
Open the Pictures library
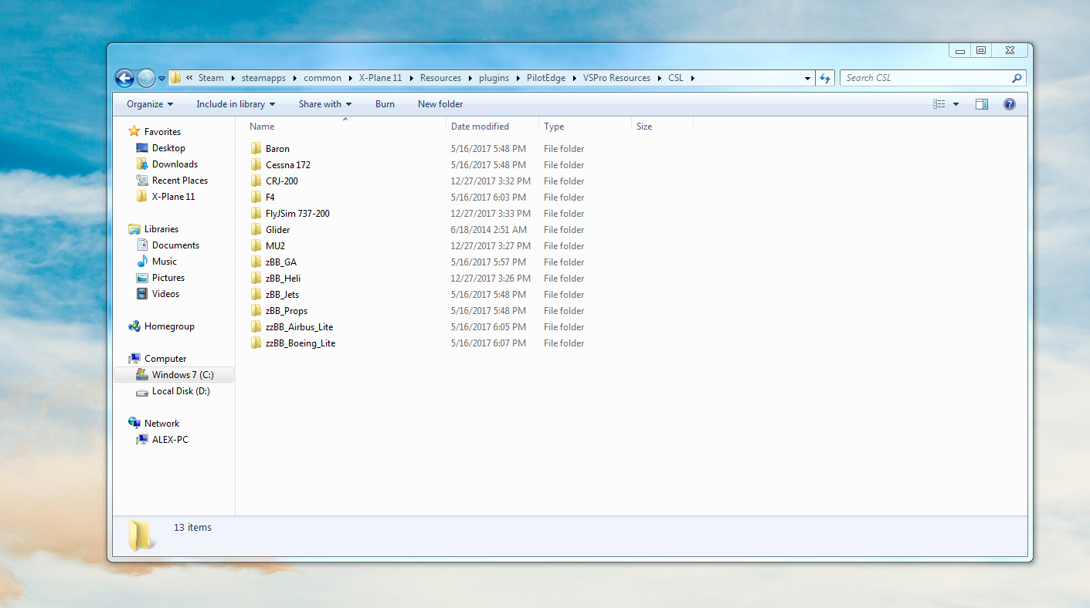168,278
